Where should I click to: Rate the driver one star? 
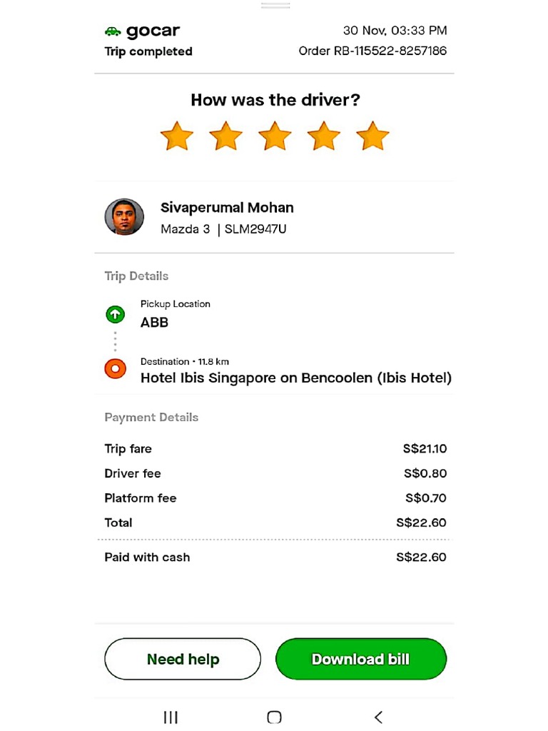coord(177,136)
